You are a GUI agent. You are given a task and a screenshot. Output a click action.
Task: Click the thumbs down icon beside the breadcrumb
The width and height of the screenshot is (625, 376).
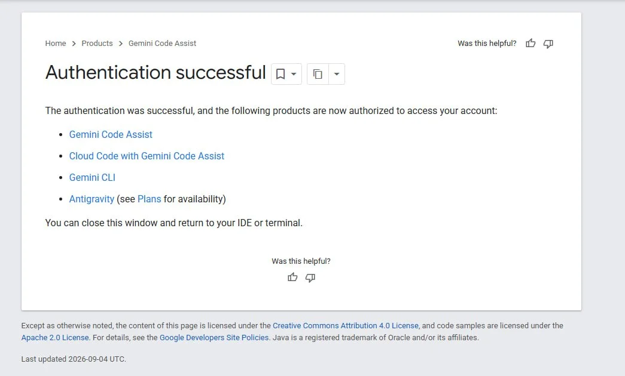click(x=548, y=44)
